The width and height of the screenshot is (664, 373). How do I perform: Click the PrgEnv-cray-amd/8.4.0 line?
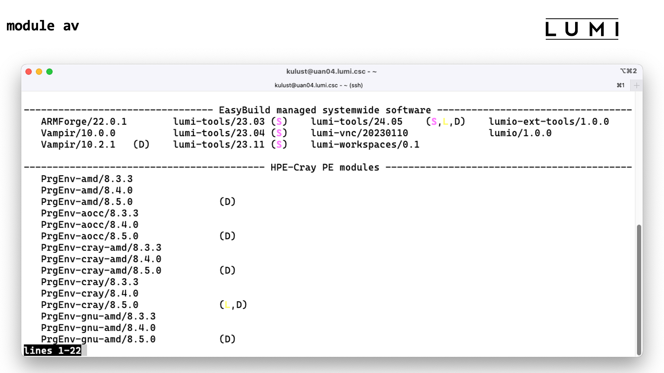click(x=101, y=259)
